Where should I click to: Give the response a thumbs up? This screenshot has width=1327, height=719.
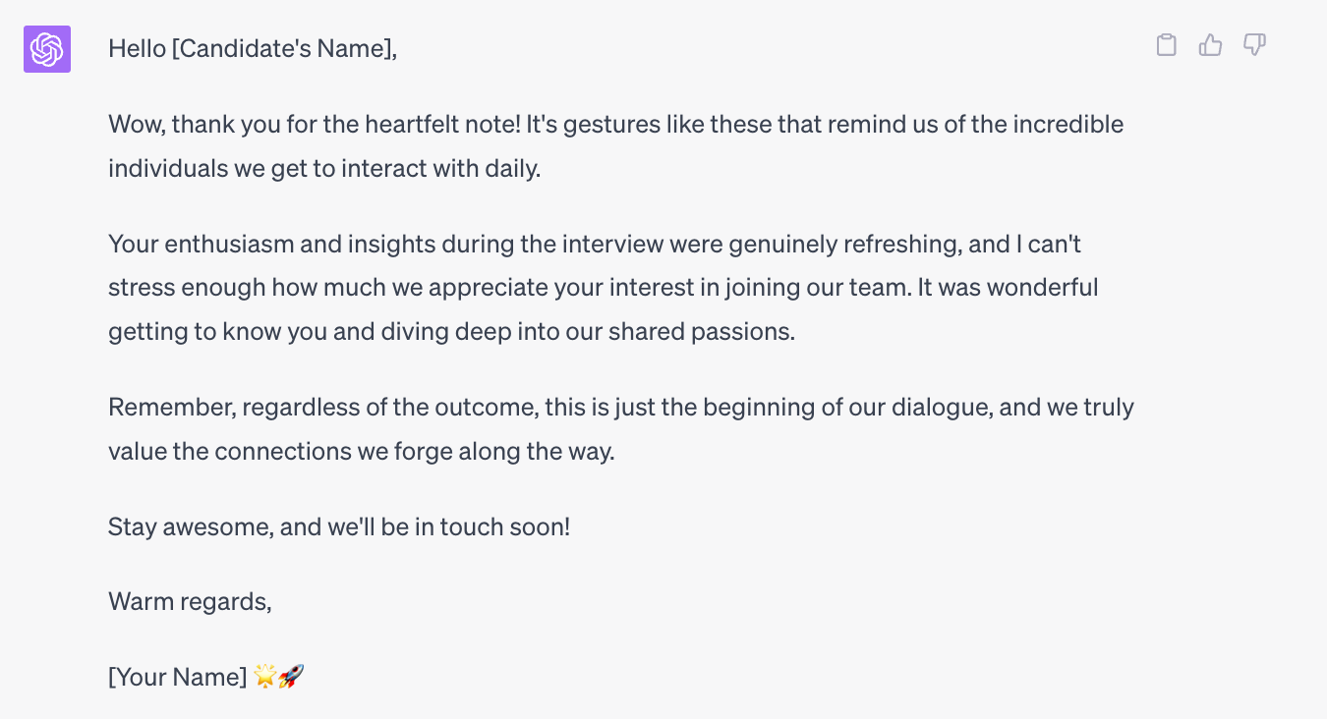pyautogui.click(x=1210, y=45)
